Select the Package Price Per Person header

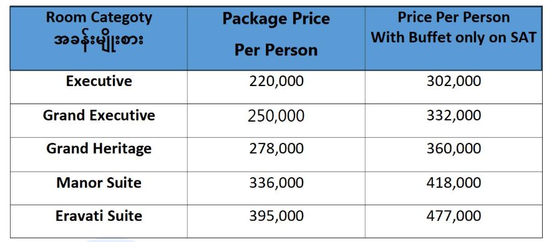(x=276, y=38)
